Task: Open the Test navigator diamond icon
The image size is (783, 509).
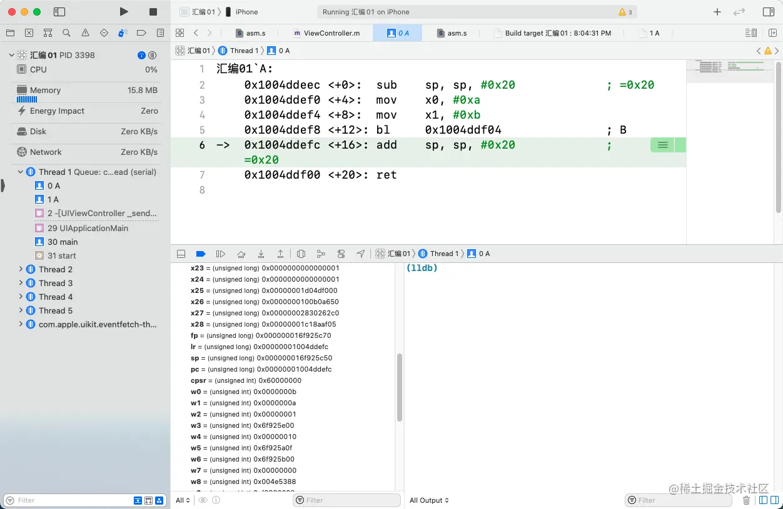Action: 104,32
